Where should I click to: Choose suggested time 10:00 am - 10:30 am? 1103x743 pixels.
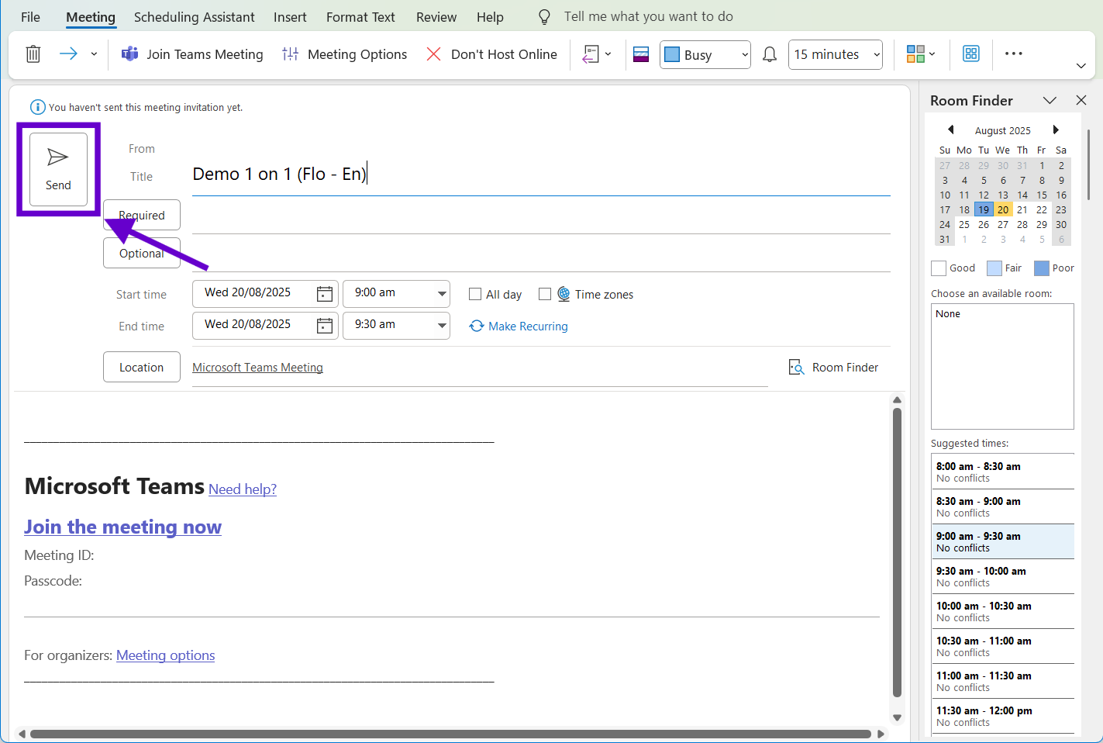pyautogui.click(x=1003, y=611)
